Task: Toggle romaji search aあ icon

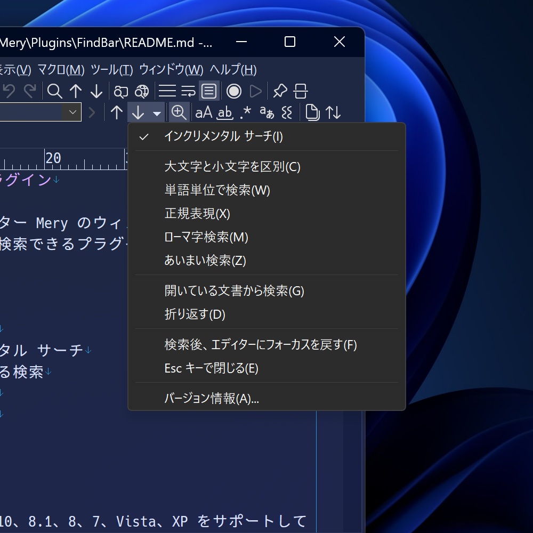Action: 266,112
